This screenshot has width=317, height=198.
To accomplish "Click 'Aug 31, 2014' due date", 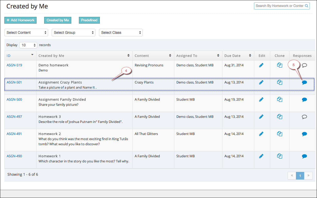I will point(234,65).
